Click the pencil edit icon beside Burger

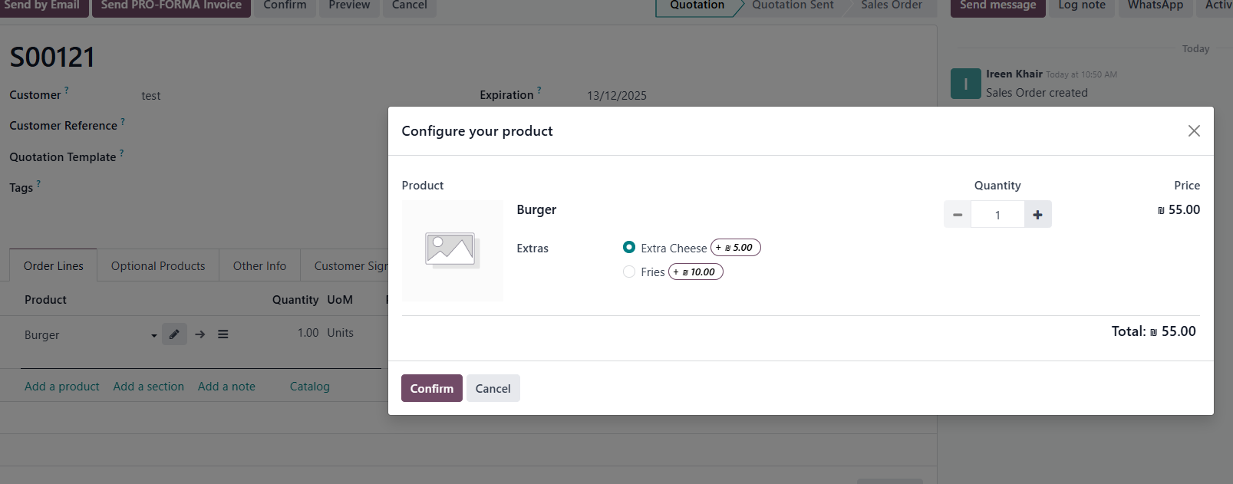174,334
